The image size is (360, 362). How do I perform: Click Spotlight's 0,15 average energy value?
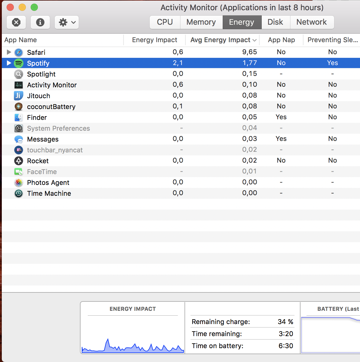pyautogui.click(x=249, y=74)
